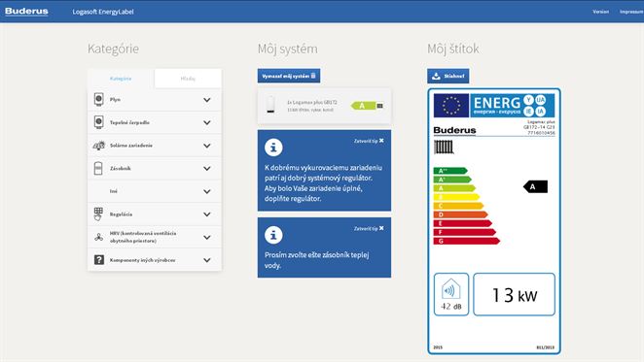Click the info icon in regulator tip

click(x=273, y=148)
